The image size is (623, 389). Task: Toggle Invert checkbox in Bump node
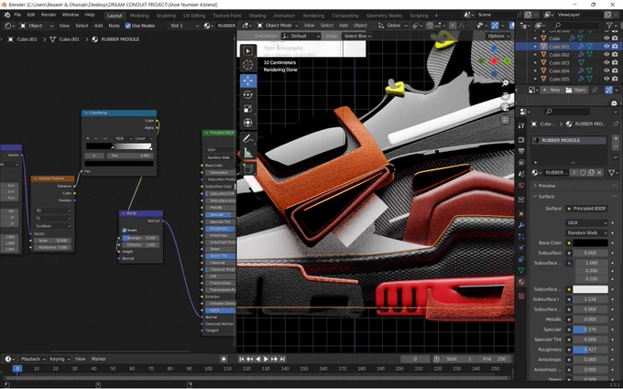point(125,231)
